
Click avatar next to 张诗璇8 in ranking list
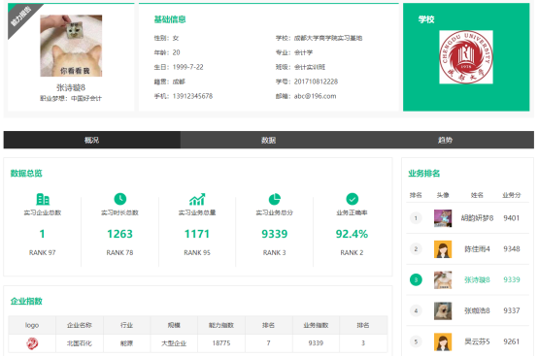443,280
